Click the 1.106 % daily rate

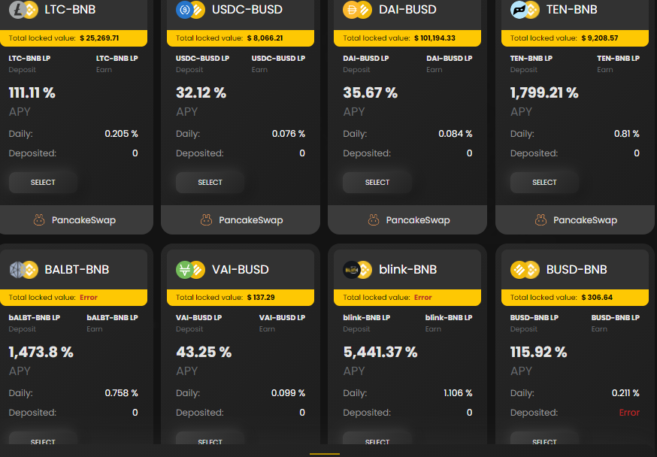(458, 393)
